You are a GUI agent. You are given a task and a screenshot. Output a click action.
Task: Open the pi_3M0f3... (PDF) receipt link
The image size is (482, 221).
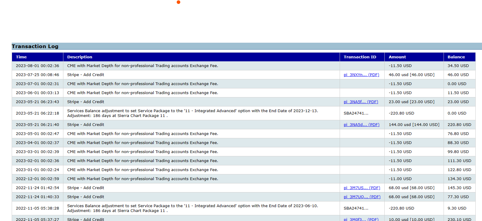coord(361,219)
